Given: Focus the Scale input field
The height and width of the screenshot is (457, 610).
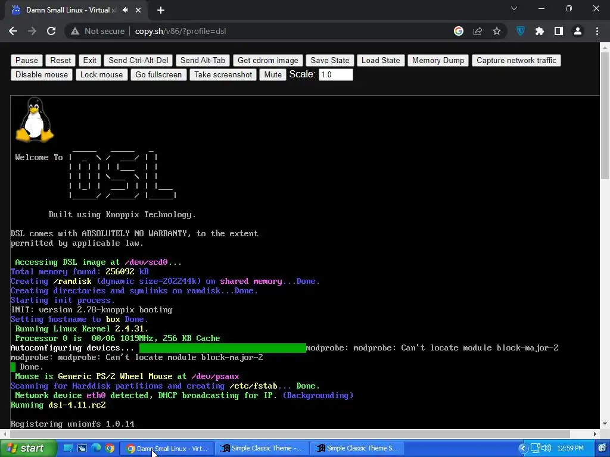Looking at the screenshot, I should tap(336, 74).
